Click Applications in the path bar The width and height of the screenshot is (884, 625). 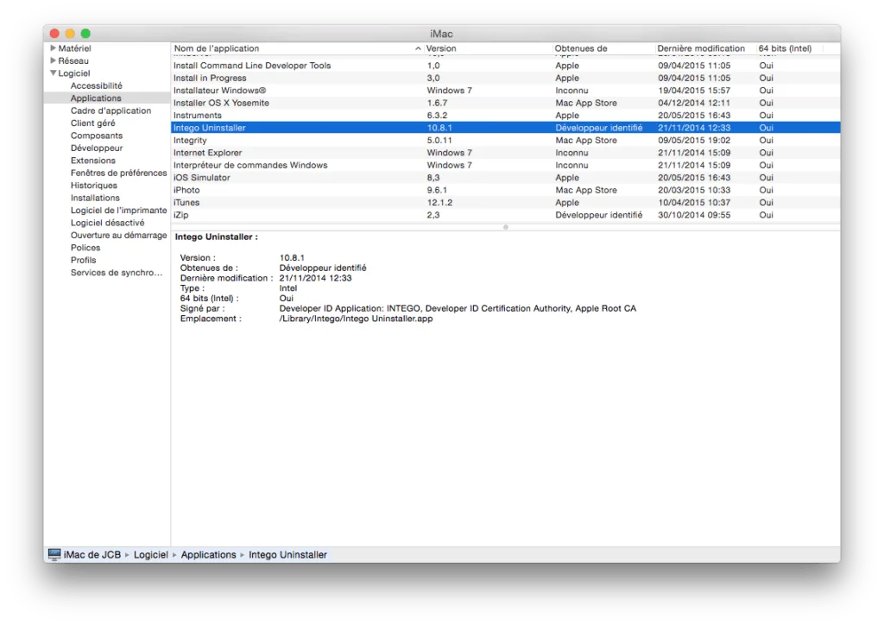[x=208, y=554]
